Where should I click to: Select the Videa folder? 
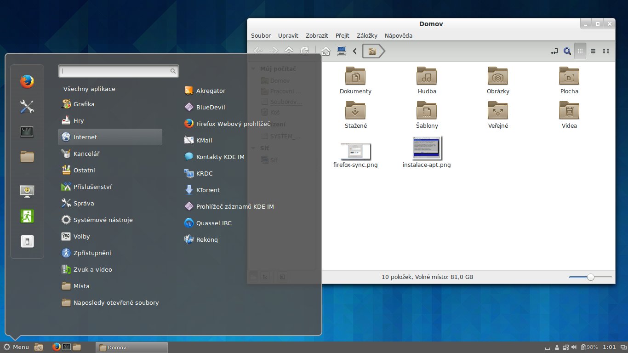pyautogui.click(x=569, y=115)
